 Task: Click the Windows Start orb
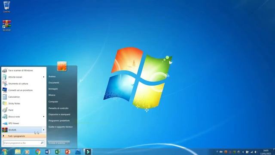tap(4, 152)
